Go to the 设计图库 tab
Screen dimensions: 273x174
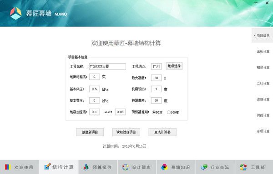[x=137, y=167]
